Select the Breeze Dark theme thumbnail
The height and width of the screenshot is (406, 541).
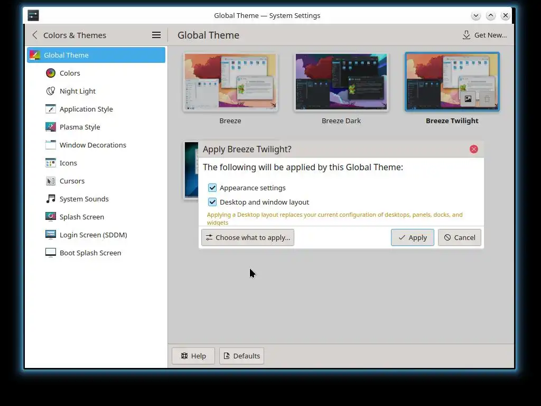pos(341,82)
